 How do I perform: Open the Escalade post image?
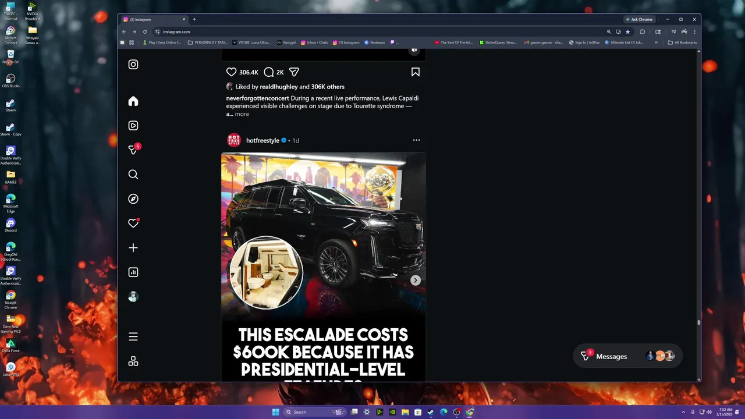click(x=324, y=267)
